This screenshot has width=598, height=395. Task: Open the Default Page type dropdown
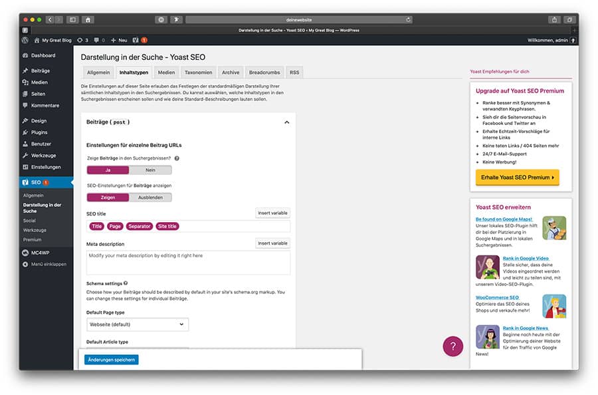[137, 324]
